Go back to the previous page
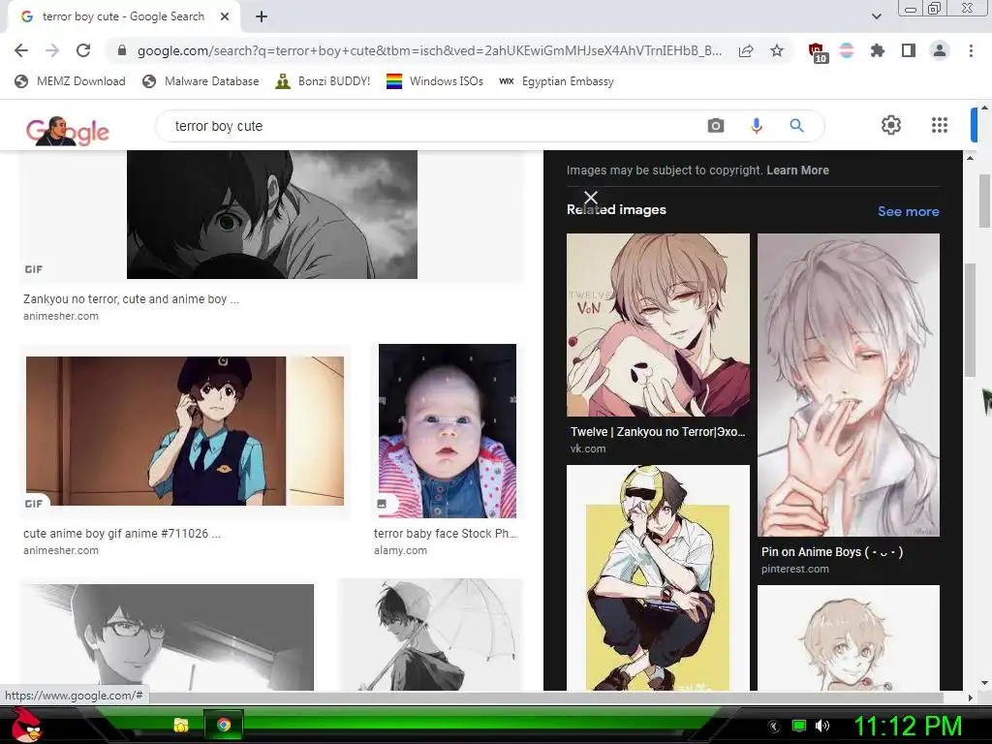This screenshot has height=744, width=992. (x=21, y=50)
